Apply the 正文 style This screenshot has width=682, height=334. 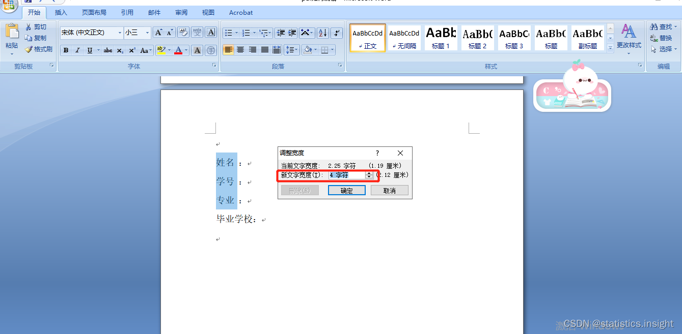coord(368,38)
